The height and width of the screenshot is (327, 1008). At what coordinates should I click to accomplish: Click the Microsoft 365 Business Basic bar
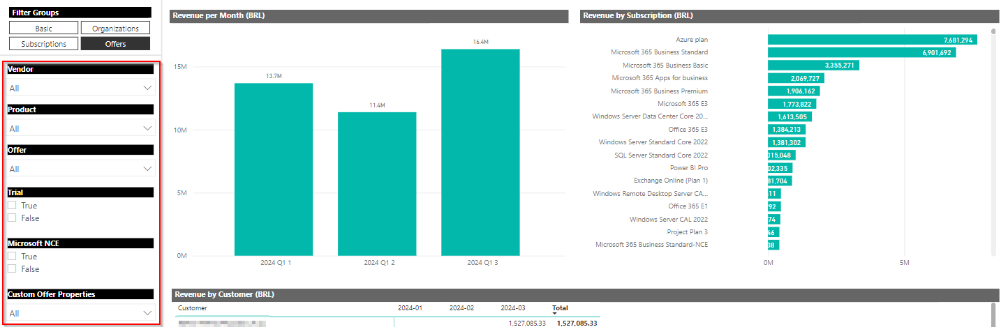813,66
